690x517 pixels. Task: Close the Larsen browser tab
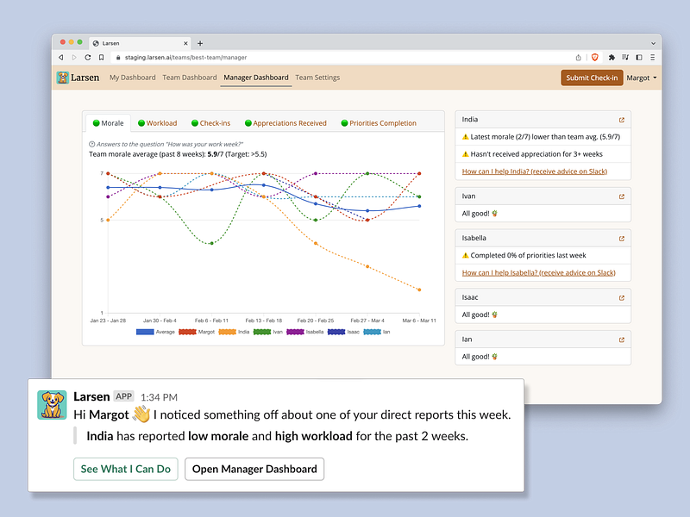point(185,43)
